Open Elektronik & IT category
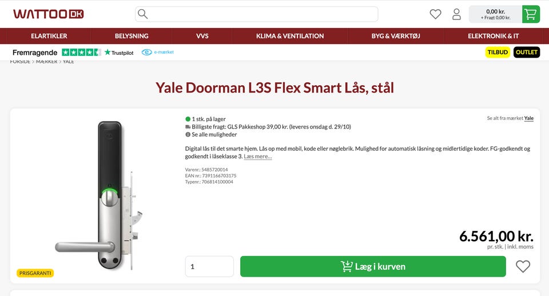This screenshot has height=296, width=549. tap(493, 36)
